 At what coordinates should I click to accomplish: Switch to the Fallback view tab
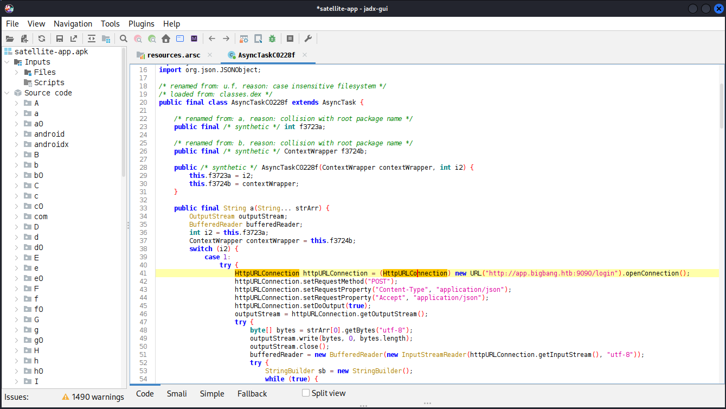pyautogui.click(x=252, y=394)
